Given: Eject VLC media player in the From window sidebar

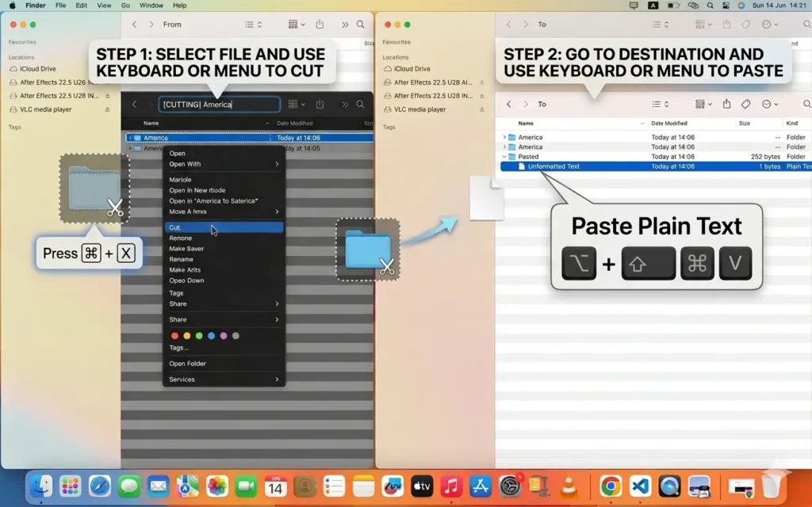Looking at the screenshot, I should coord(107,109).
